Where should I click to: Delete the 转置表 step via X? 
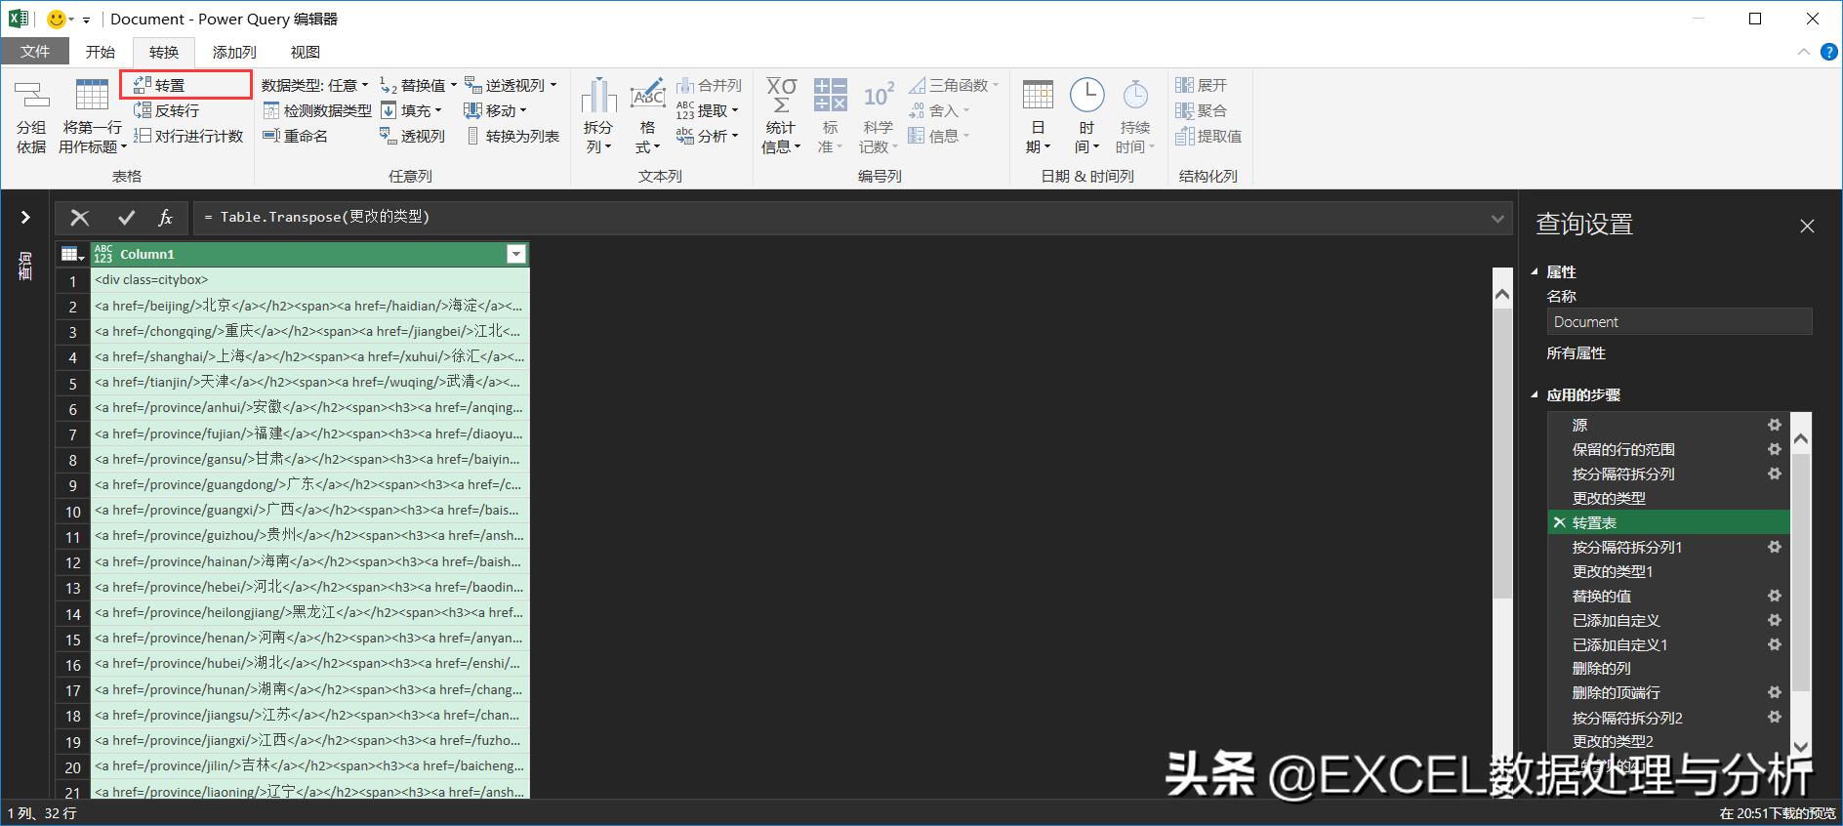tap(1560, 522)
